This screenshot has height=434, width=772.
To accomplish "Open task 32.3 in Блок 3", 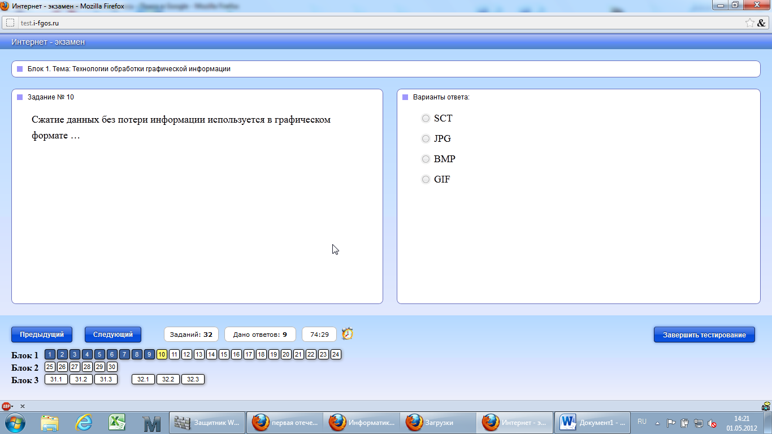I will [x=193, y=380].
